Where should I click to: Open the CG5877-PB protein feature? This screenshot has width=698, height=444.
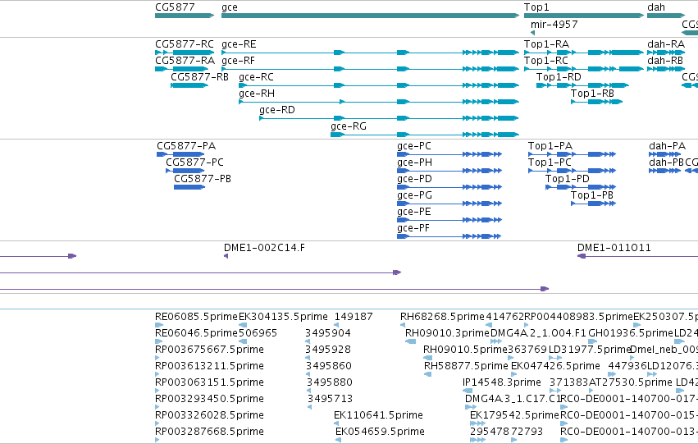(189, 187)
